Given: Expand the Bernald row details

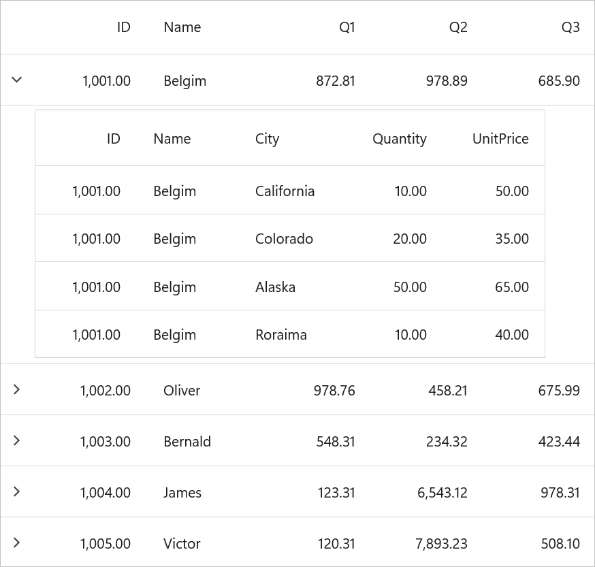Looking at the screenshot, I should click(16, 440).
